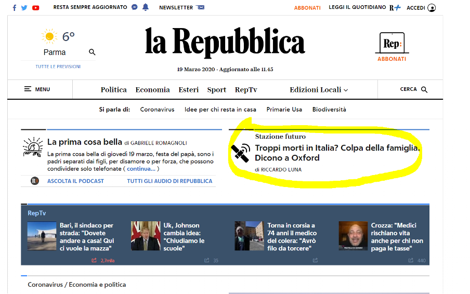470x294 pixels.
Task: Click the round R podcast icon
Action: pyautogui.click(x=35, y=181)
